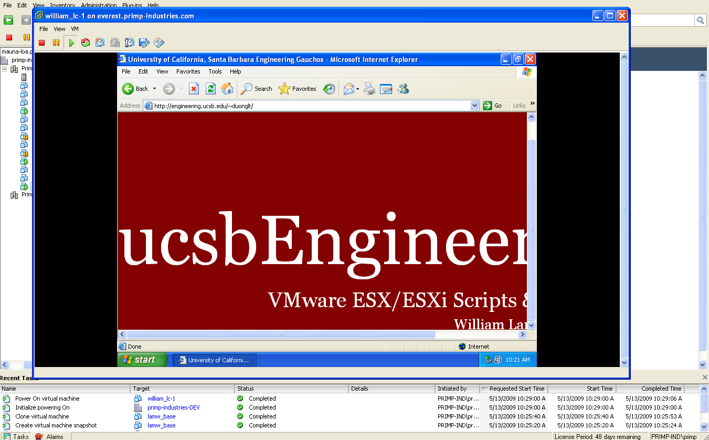This screenshot has width=709, height=440.
Task: Click Target column header in Recent Tasks
Action: pyautogui.click(x=183, y=389)
